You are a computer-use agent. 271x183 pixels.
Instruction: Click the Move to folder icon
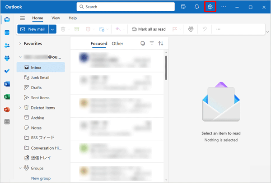click(102, 29)
